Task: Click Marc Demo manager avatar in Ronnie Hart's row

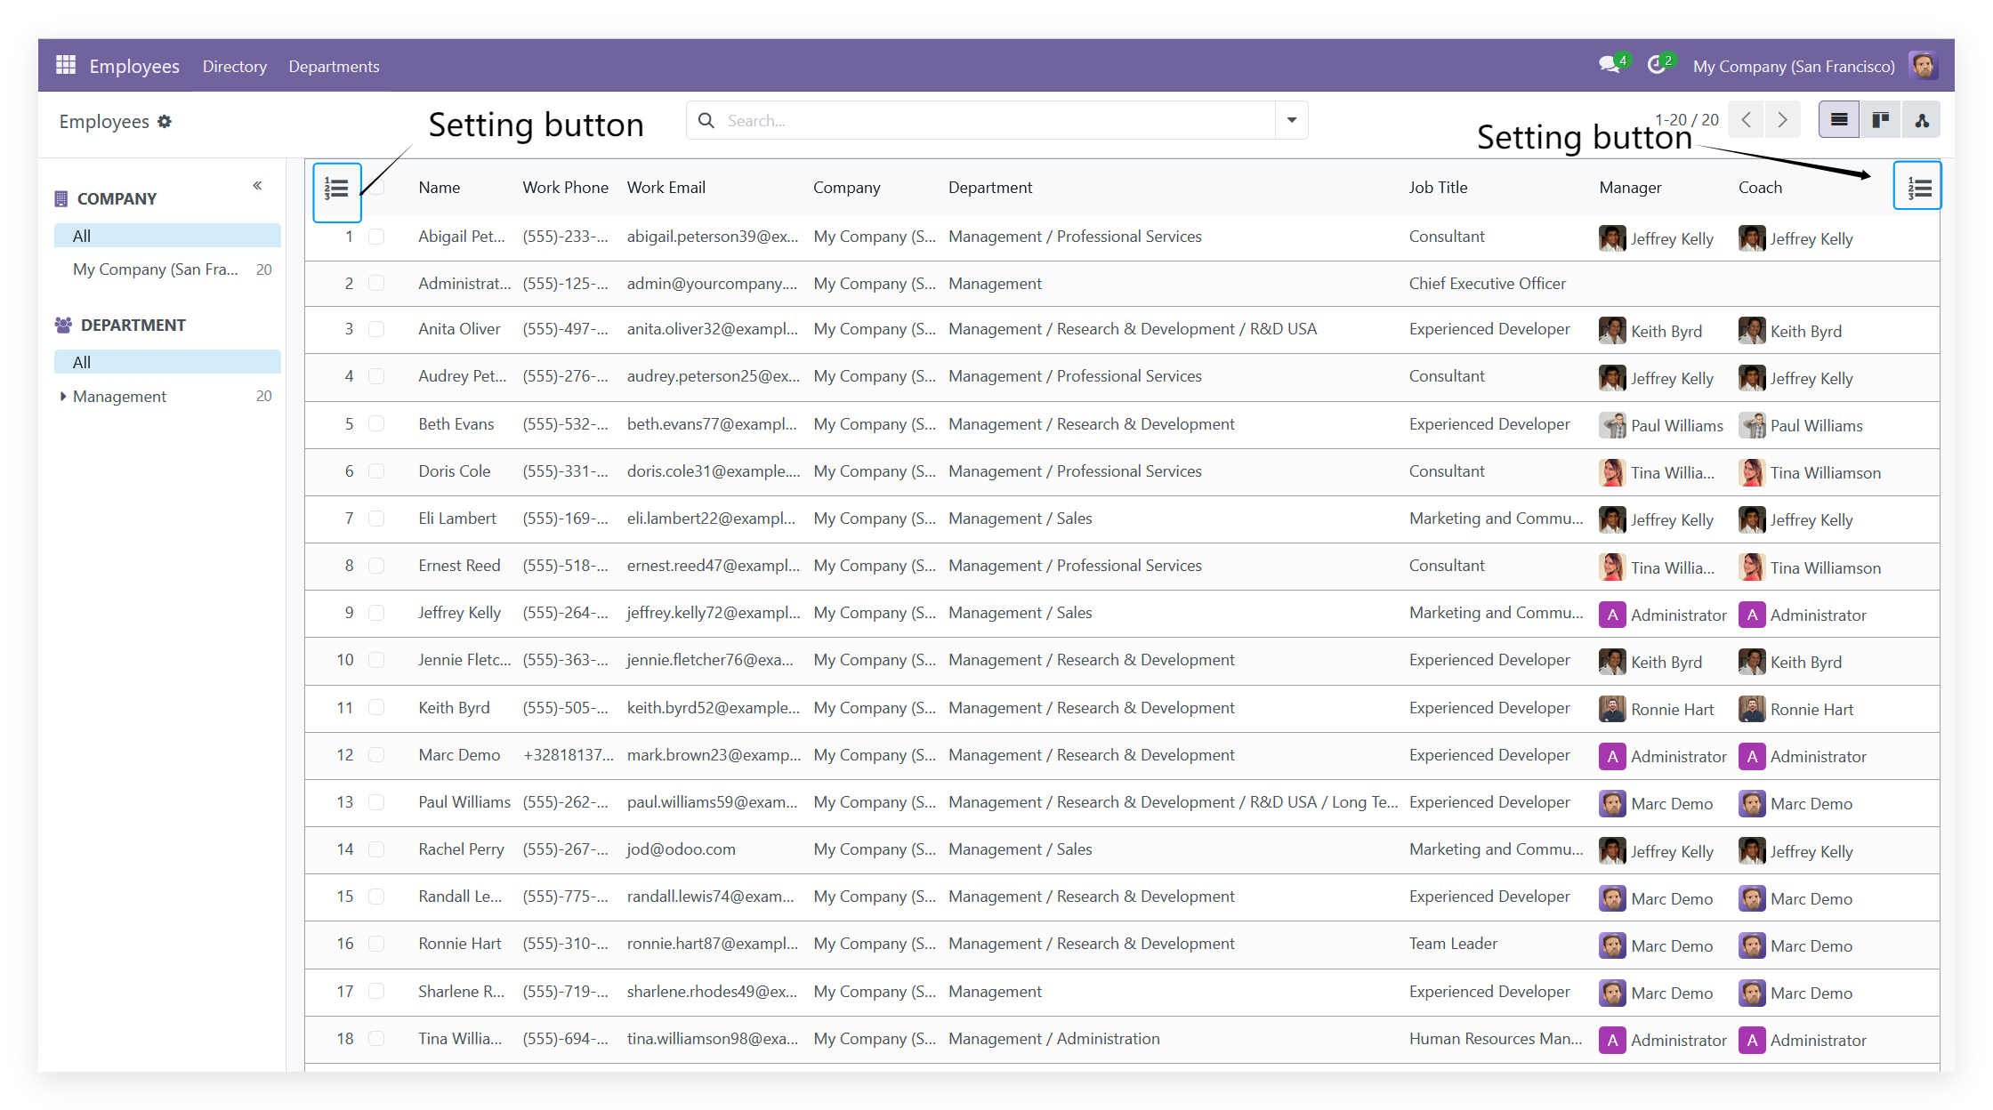Action: [x=1612, y=945]
